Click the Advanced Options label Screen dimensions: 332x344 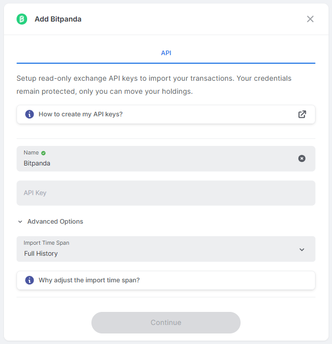click(x=55, y=222)
